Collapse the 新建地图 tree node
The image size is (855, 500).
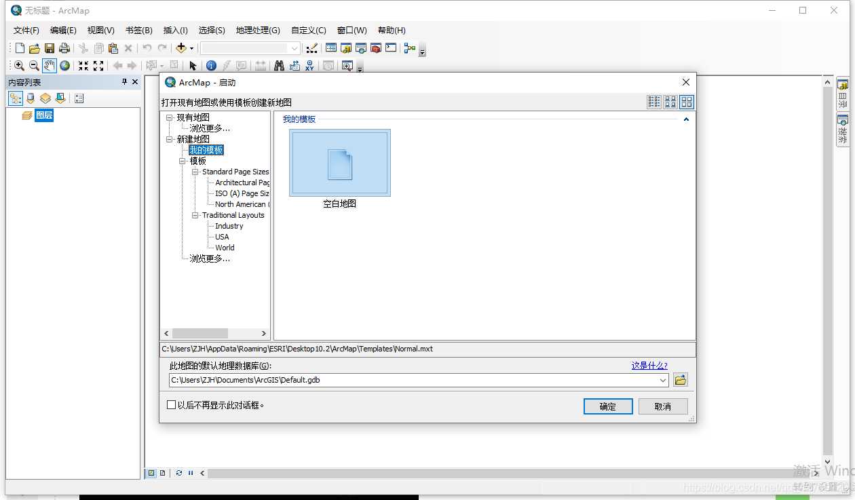coord(170,139)
